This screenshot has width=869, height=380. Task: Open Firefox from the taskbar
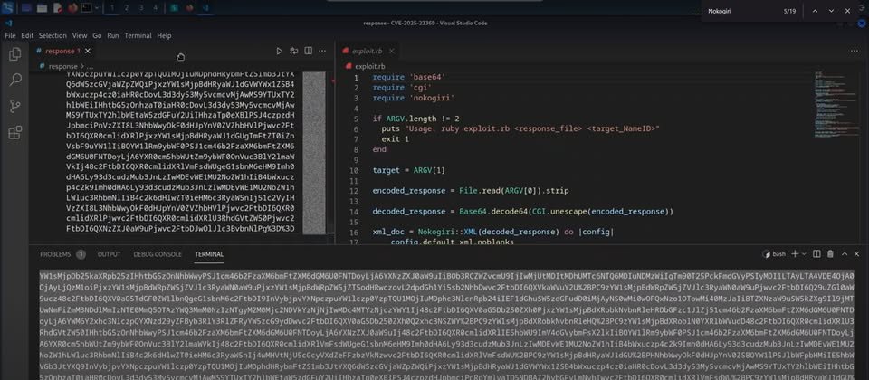point(73,8)
